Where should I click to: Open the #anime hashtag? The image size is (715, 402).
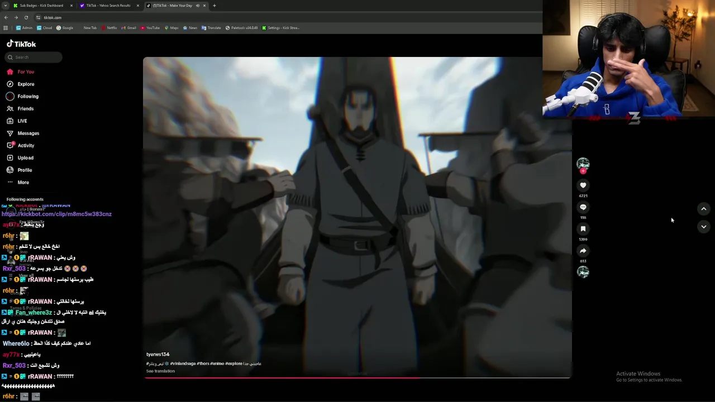(217, 363)
